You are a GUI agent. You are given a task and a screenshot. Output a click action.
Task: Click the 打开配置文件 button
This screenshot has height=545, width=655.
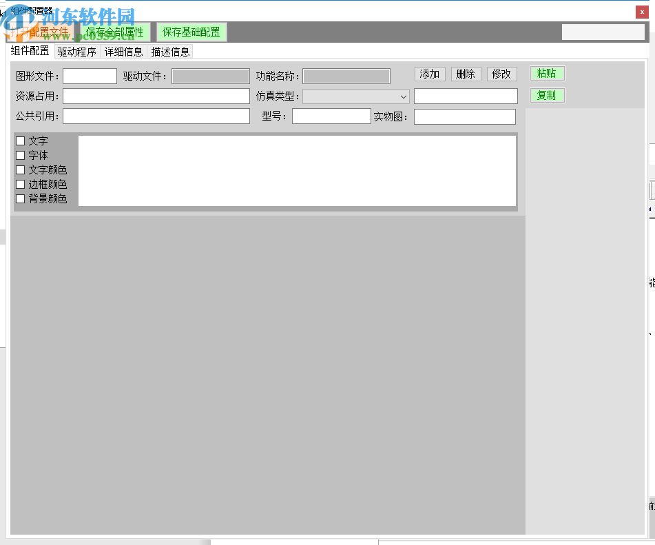click(40, 32)
